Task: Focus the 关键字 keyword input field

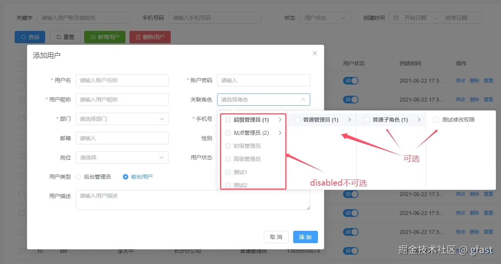Action: click(x=83, y=18)
